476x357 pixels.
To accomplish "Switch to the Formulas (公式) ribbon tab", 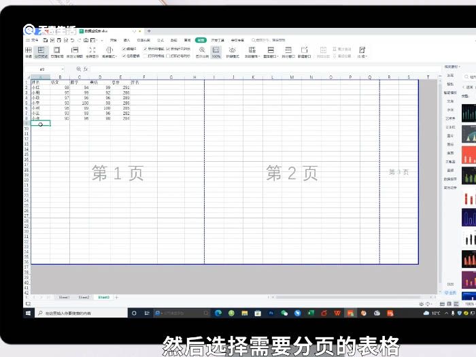I will (160, 40).
